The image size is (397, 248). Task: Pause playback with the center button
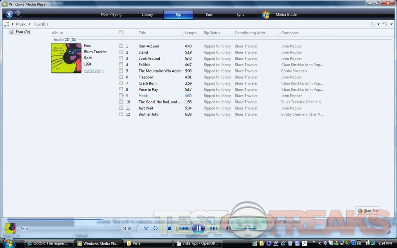[198, 228]
